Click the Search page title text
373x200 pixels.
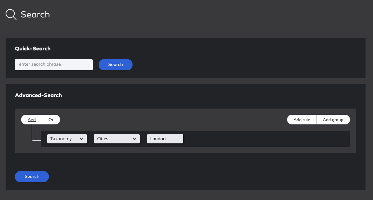point(35,15)
